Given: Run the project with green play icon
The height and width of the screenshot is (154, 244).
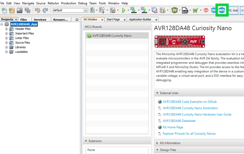Looking at the screenshot, I should (x=123, y=10).
